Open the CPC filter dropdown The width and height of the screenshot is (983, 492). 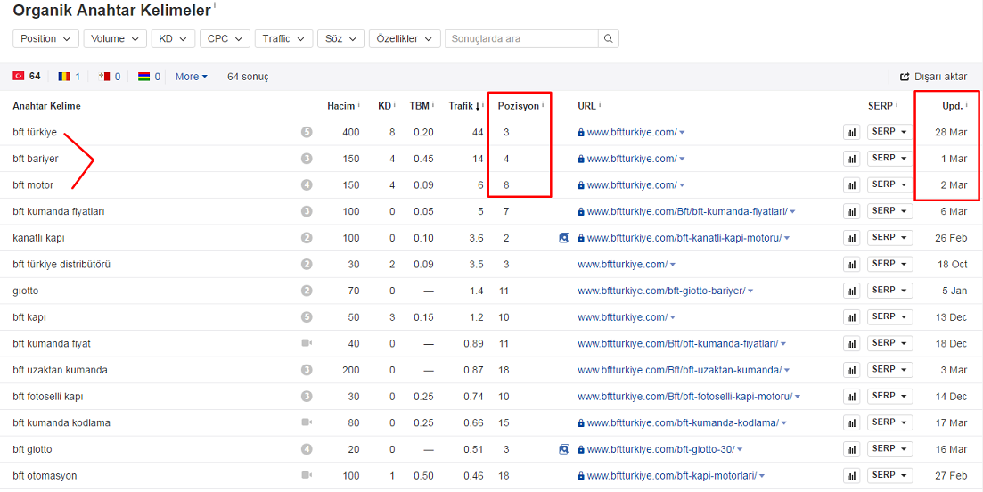coord(225,39)
